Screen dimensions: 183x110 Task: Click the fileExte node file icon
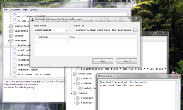pyautogui.click(x=14, y=21)
